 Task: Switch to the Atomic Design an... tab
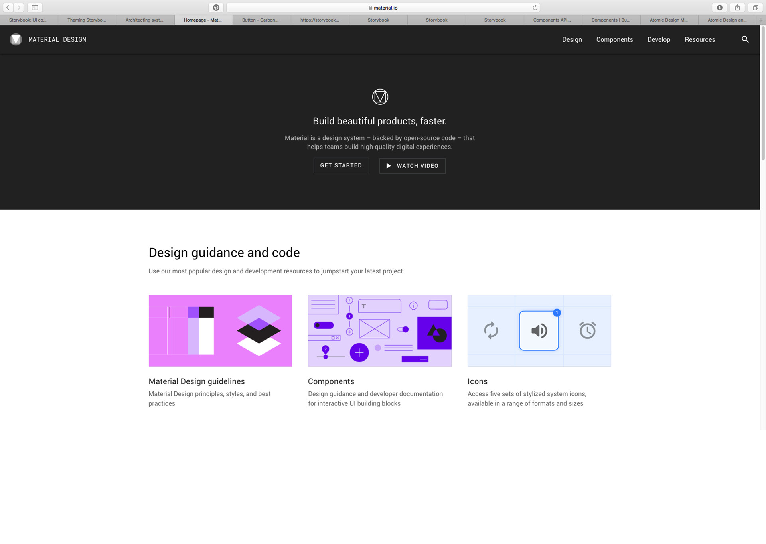[727, 20]
